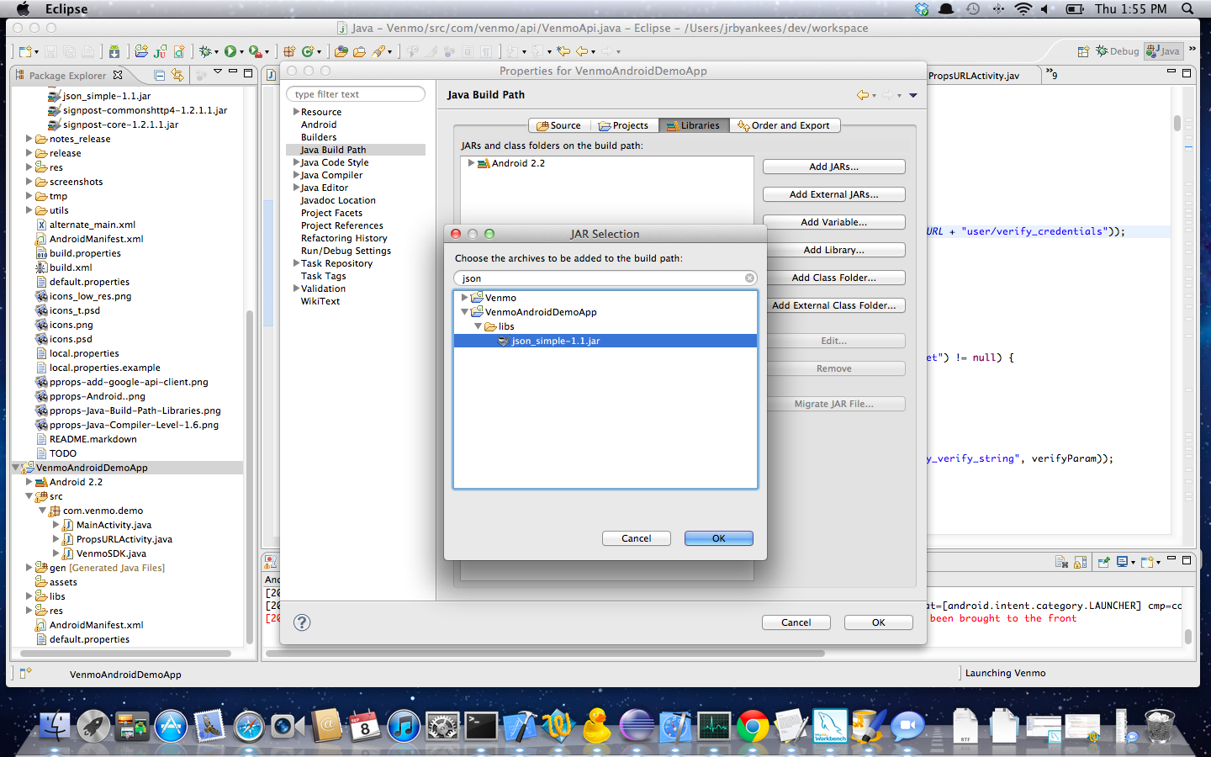Image resolution: width=1211 pixels, height=757 pixels.
Task: Switch to the Source tab
Action: pos(558,125)
